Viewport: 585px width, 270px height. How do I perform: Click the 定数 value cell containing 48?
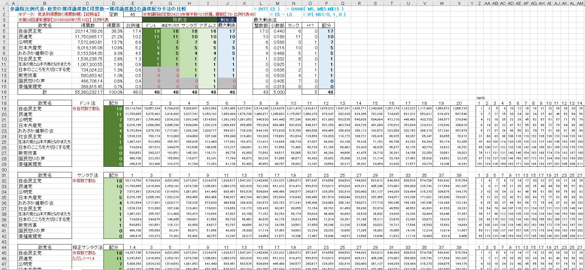(x=133, y=14)
